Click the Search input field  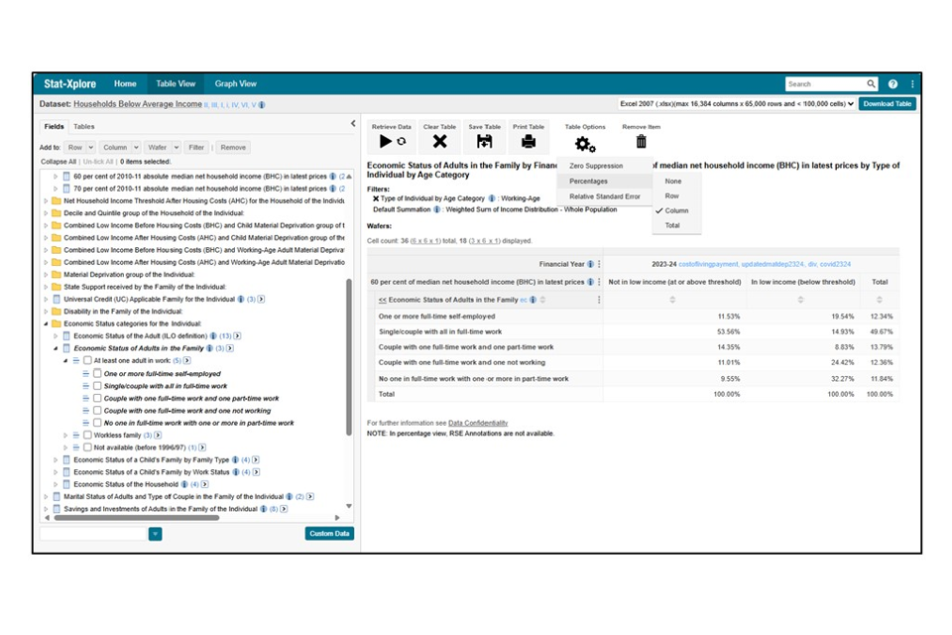[x=824, y=84]
